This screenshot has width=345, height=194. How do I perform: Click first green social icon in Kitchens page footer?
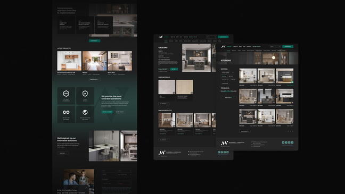pos(283,142)
